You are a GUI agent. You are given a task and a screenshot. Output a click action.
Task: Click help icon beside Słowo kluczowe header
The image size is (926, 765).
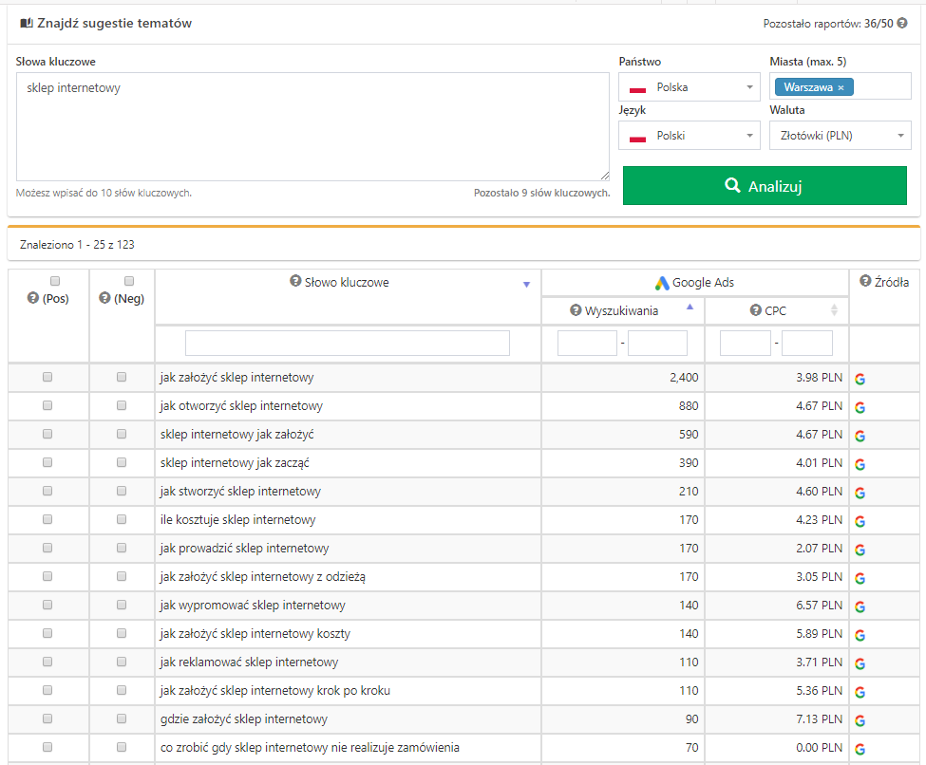[x=295, y=282]
